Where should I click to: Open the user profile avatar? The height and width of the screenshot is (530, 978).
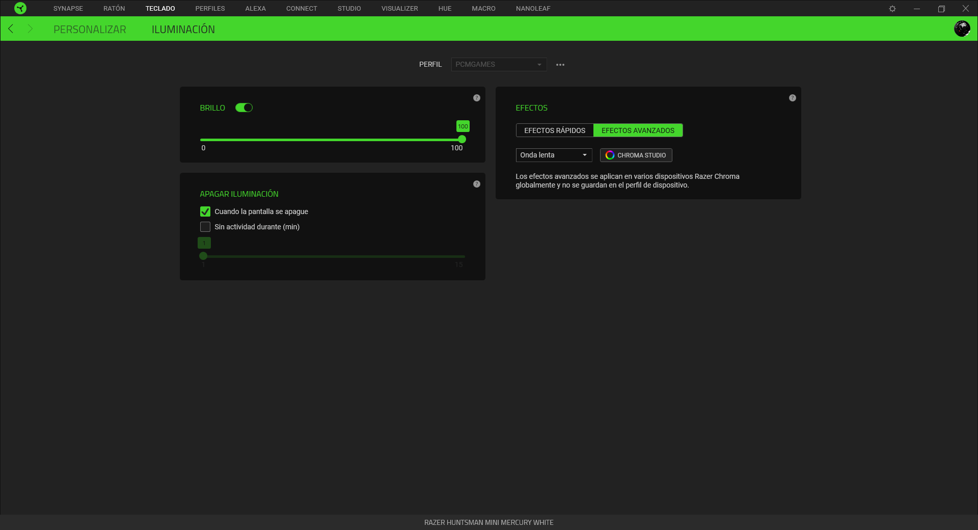962,29
